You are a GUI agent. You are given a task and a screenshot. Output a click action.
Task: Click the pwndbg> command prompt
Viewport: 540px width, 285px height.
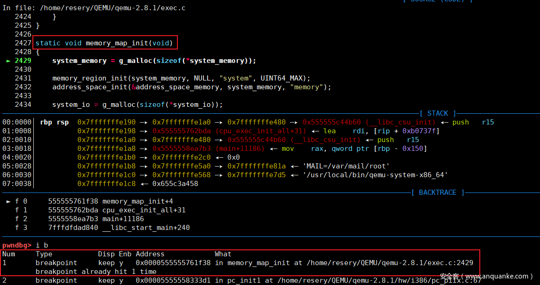pos(17,245)
